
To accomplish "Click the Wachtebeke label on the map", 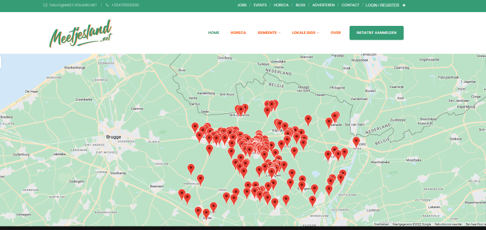I will coord(379,162).
